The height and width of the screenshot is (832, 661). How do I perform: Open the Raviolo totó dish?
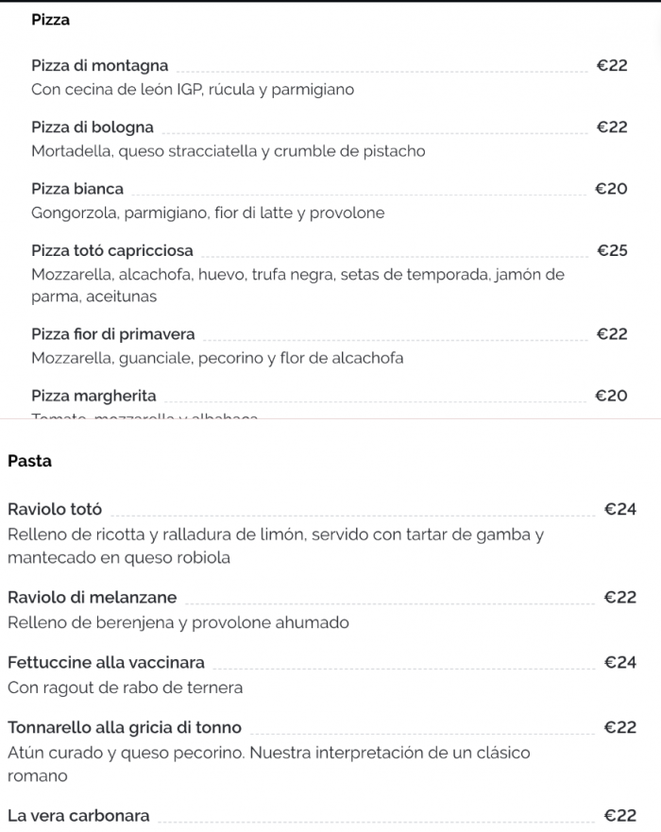click(55, 510)
